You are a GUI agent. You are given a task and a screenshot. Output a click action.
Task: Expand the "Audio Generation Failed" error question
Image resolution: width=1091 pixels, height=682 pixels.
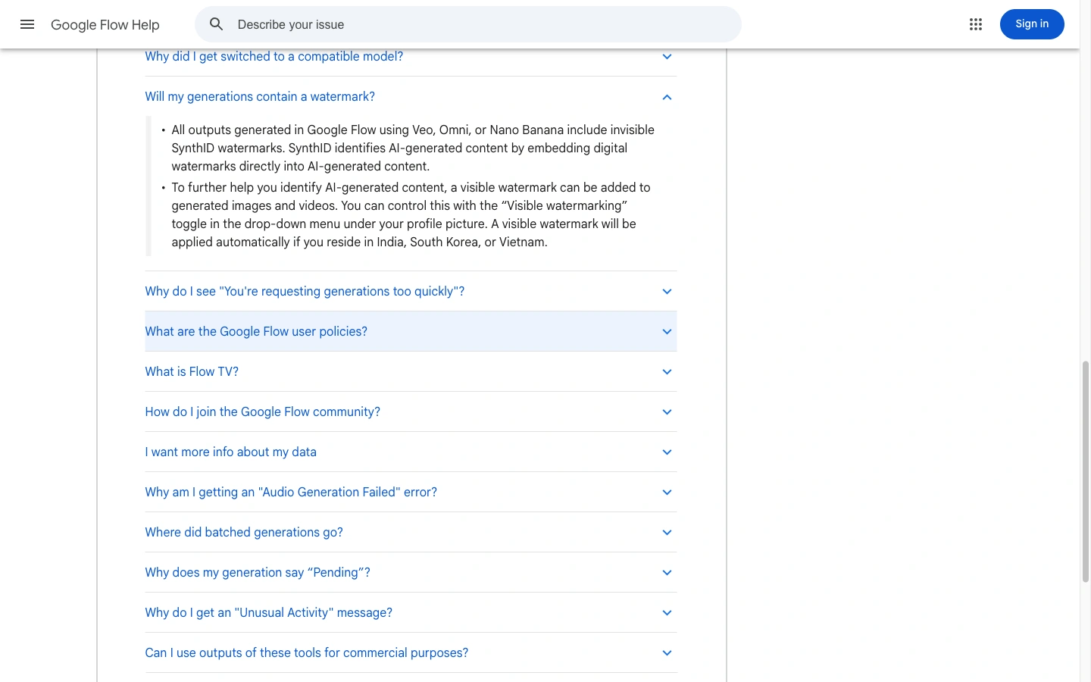pos(411,493)
